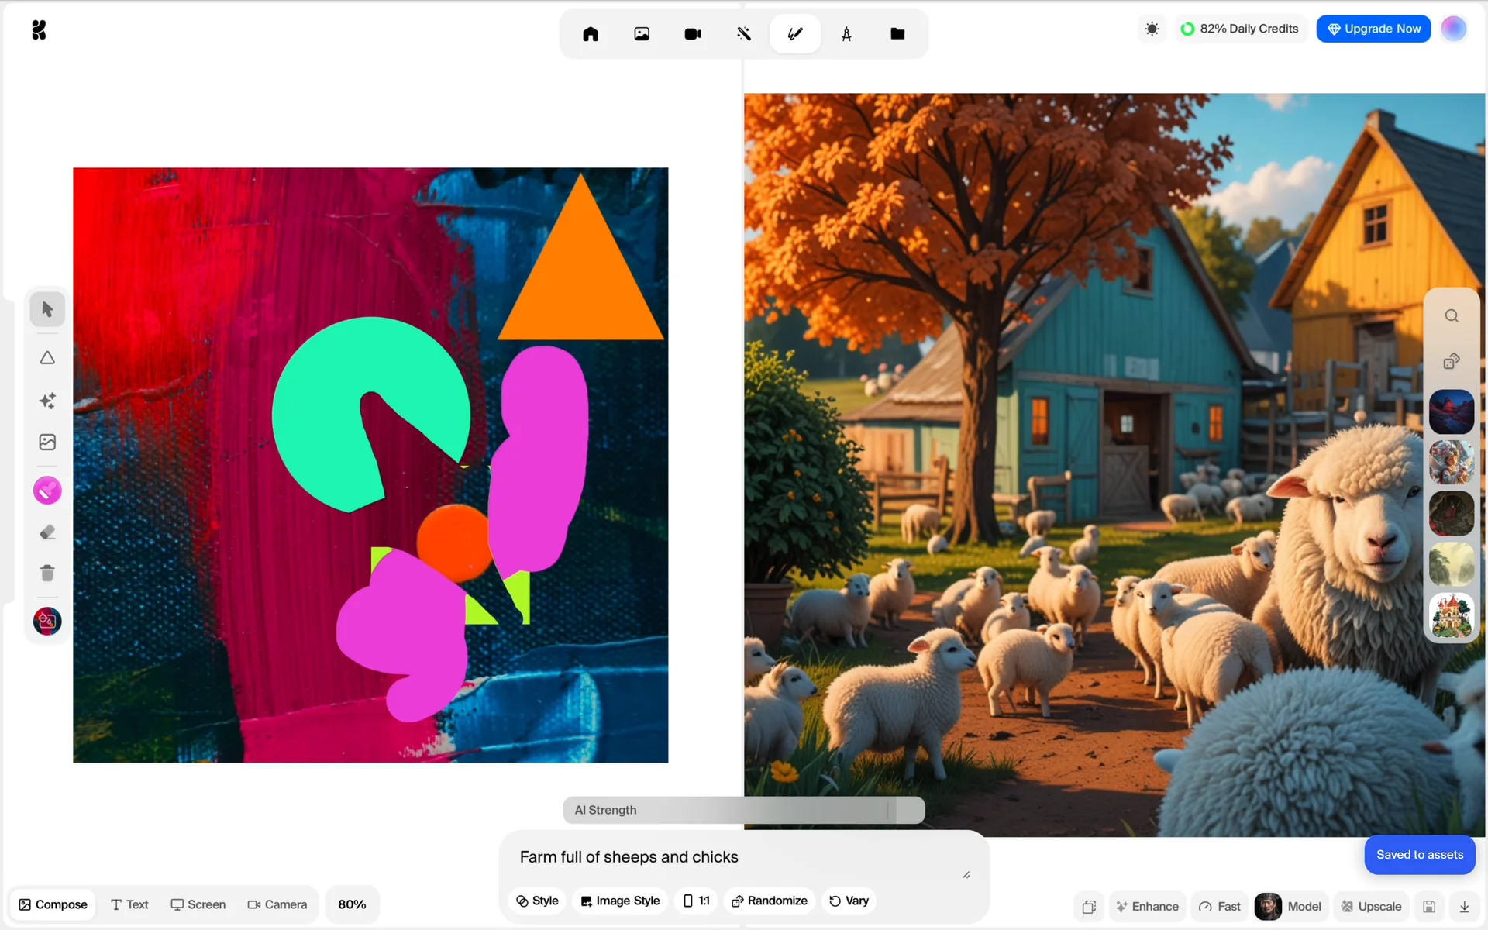Open the Style dropdown
The width and height of the screenshot is (1488, 930).
(537, 901)
